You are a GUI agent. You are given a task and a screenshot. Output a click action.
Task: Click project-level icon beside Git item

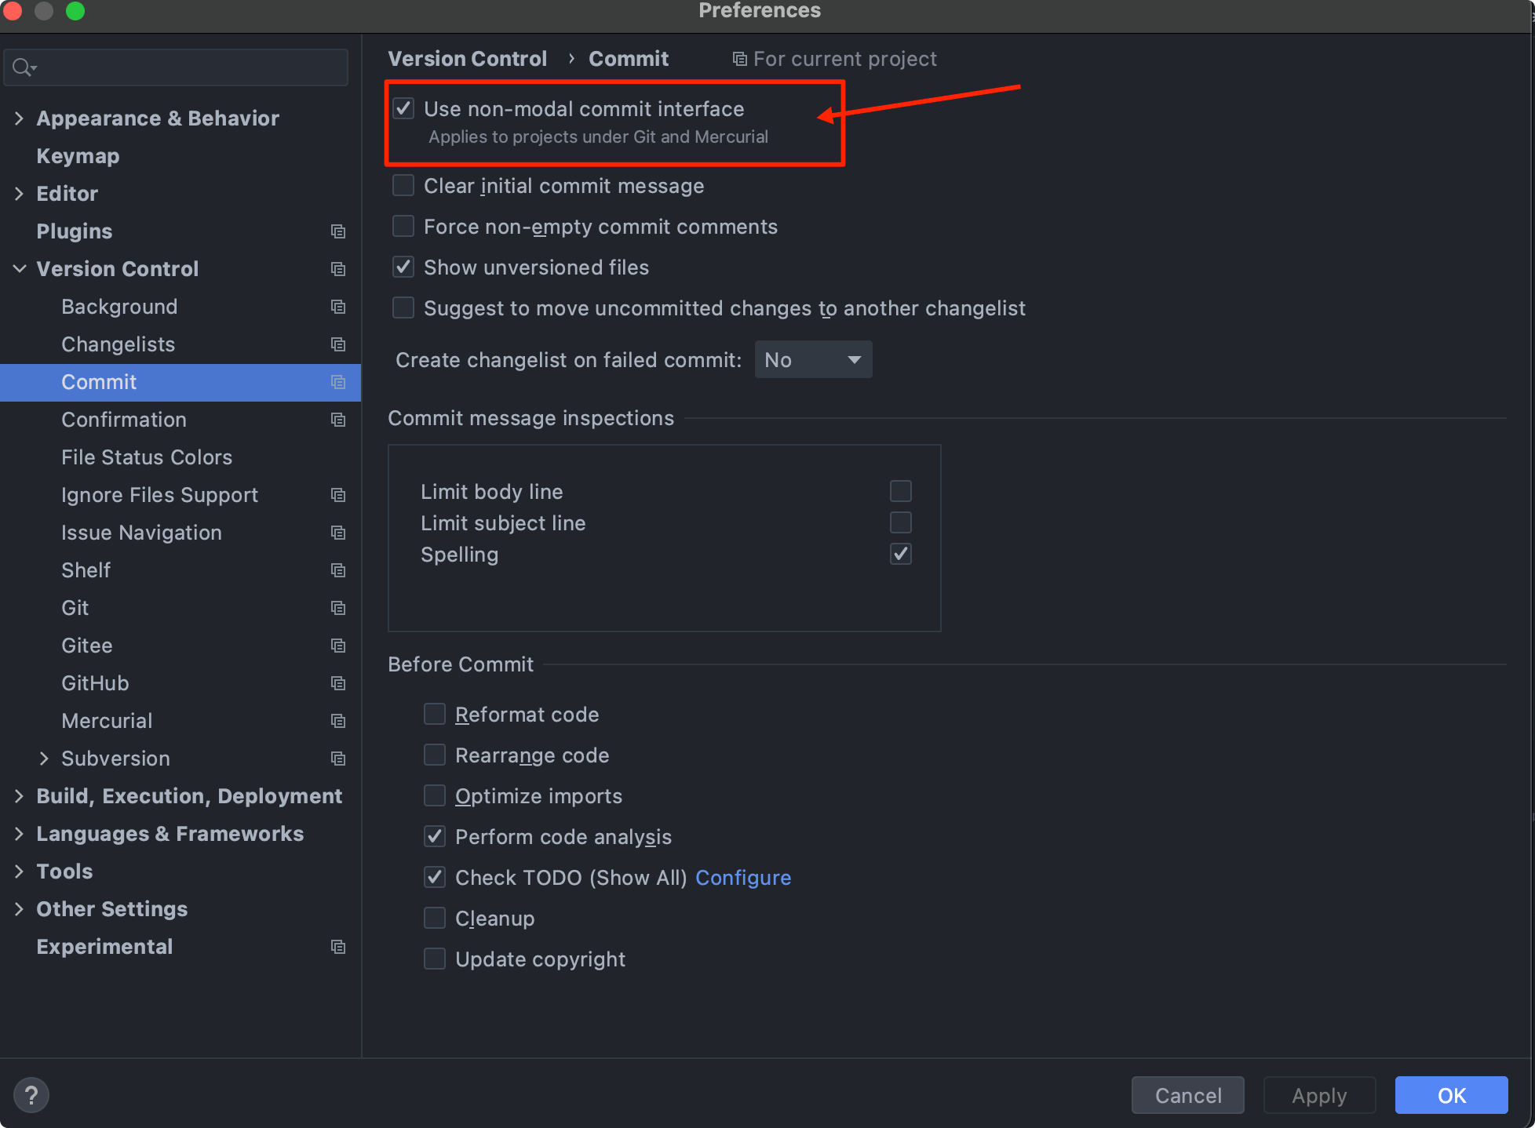tap(338, 608)
